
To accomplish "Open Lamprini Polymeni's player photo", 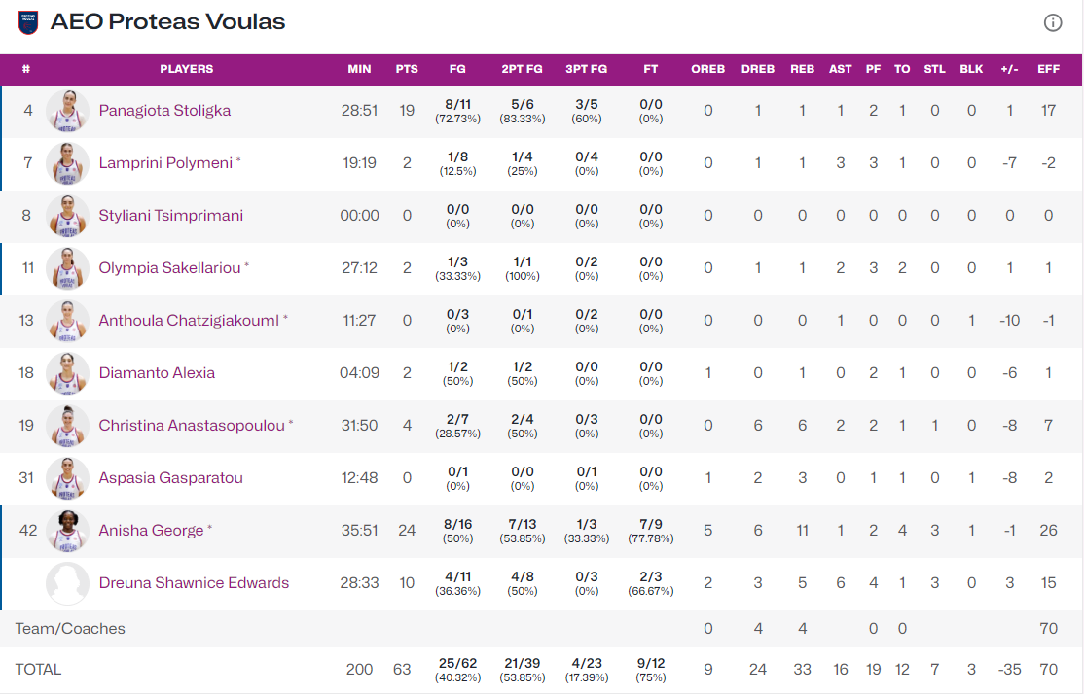I will click(67, 163).
